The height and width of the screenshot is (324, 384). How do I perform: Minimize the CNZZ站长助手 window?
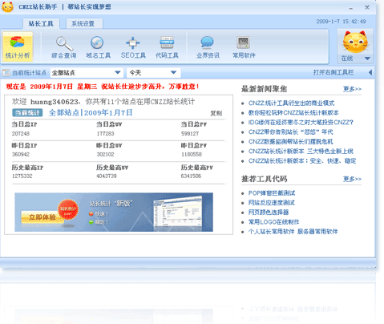pos(351,8)
